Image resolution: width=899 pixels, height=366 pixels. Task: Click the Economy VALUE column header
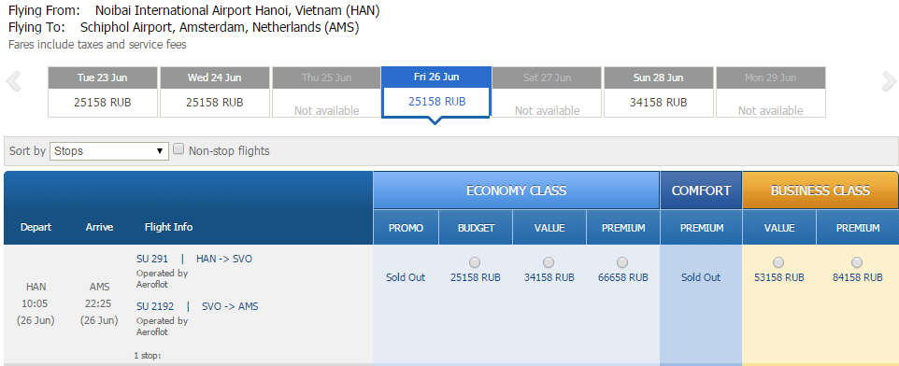point(549,228)
